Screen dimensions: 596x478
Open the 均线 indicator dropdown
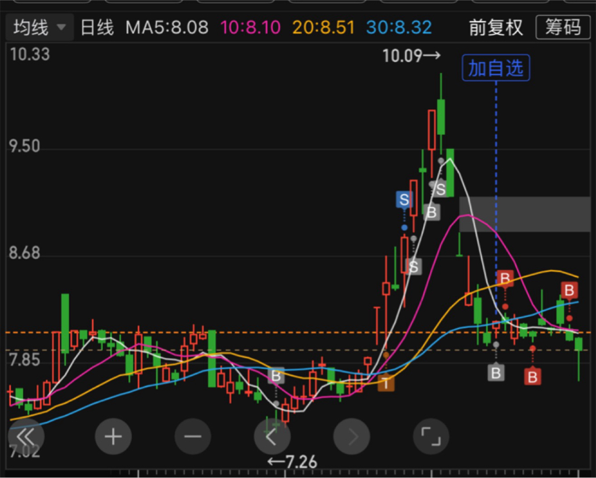tap(40, 27)
